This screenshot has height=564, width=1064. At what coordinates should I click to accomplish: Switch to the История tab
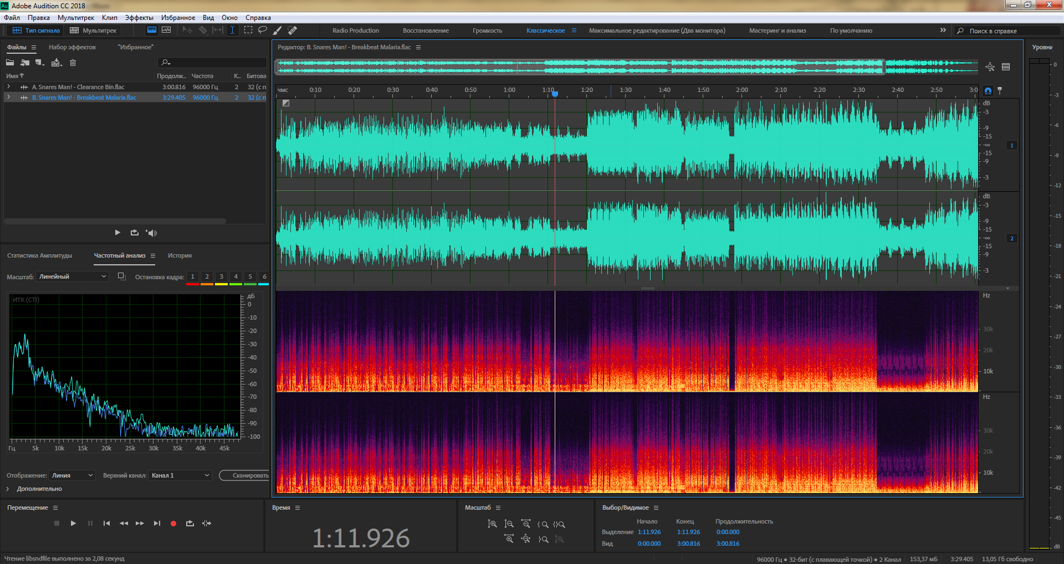[x=180, y=255]
